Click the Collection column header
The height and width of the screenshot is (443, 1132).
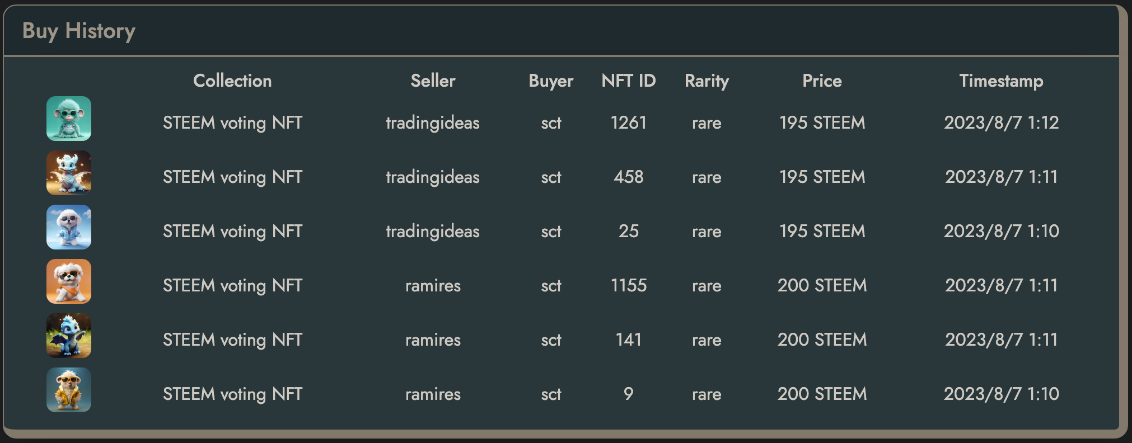point(232,81)
